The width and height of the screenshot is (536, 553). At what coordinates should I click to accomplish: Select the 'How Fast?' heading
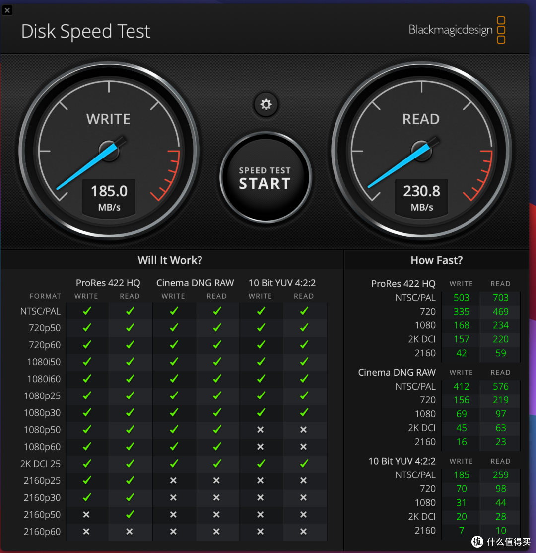436,260
